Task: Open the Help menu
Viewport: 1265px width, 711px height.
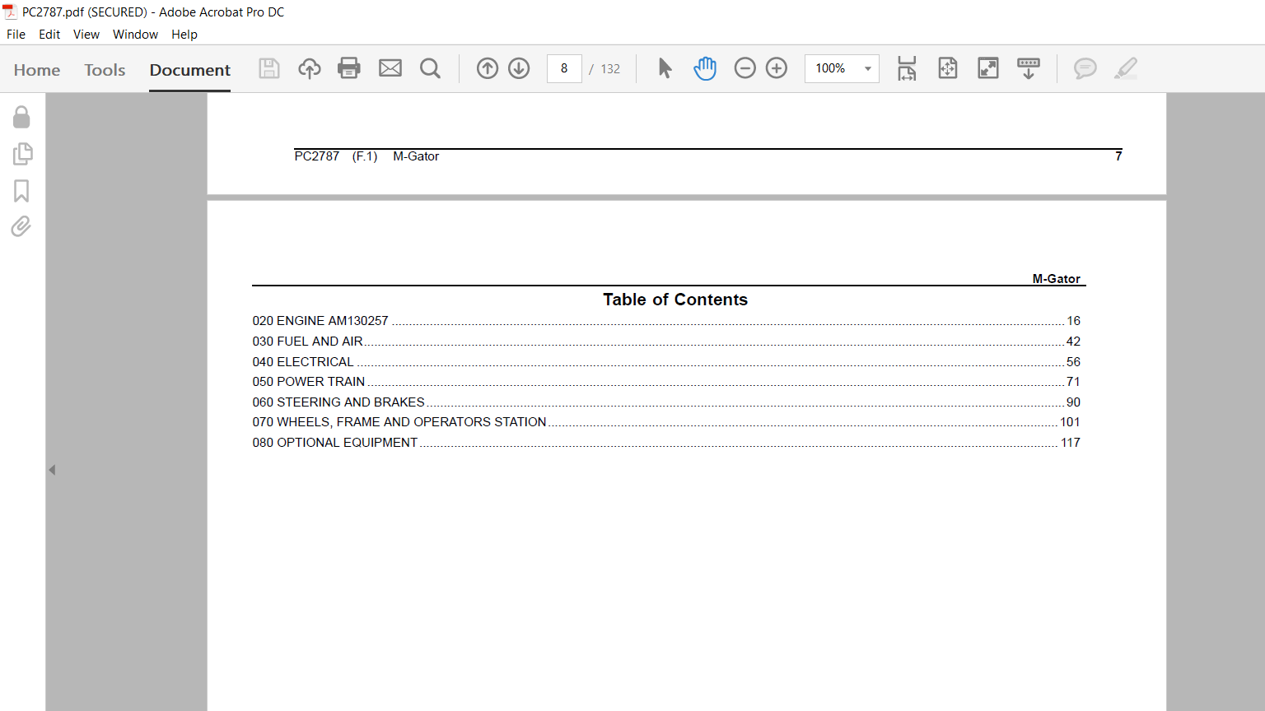Action: pyautogui.click(x=184, y=35)
